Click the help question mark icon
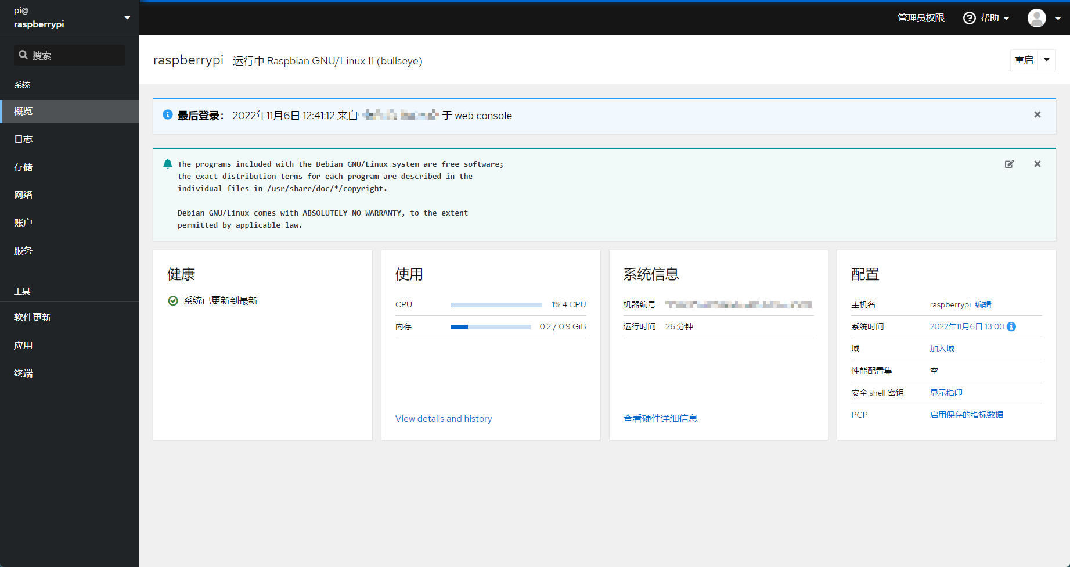Image resolution: width=1070 pixels, height=567 pixels. (x=969, y=18)
